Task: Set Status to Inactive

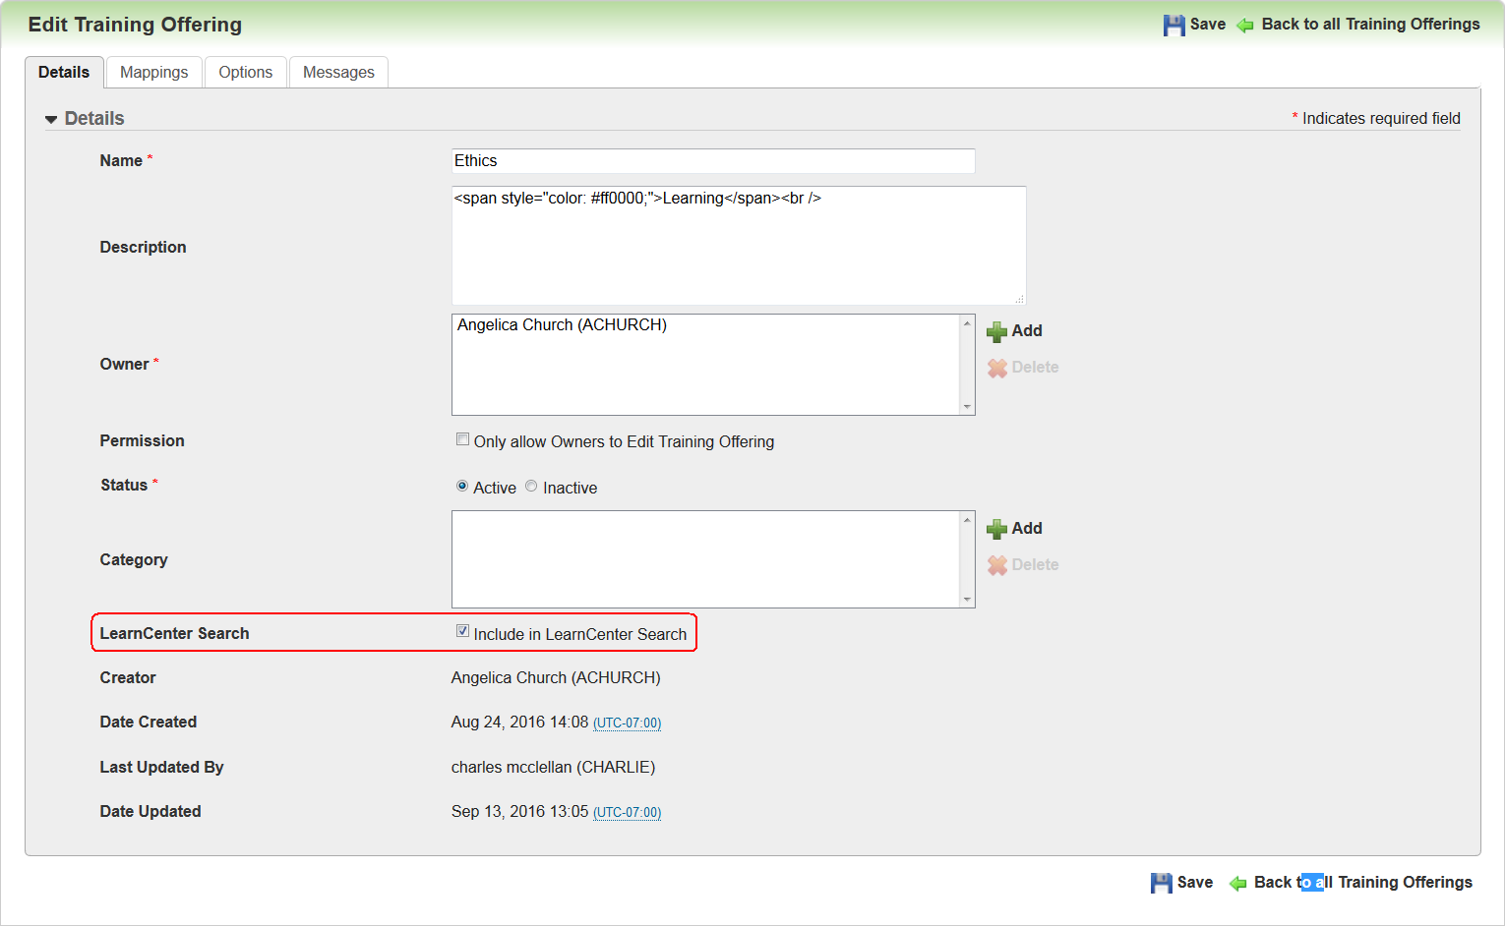Action: pos(530,485)
